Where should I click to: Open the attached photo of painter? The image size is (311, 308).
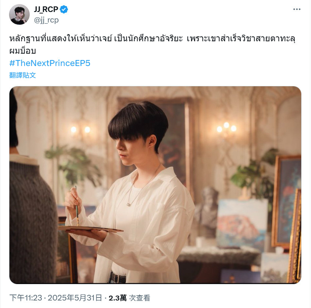click(155, 185)
